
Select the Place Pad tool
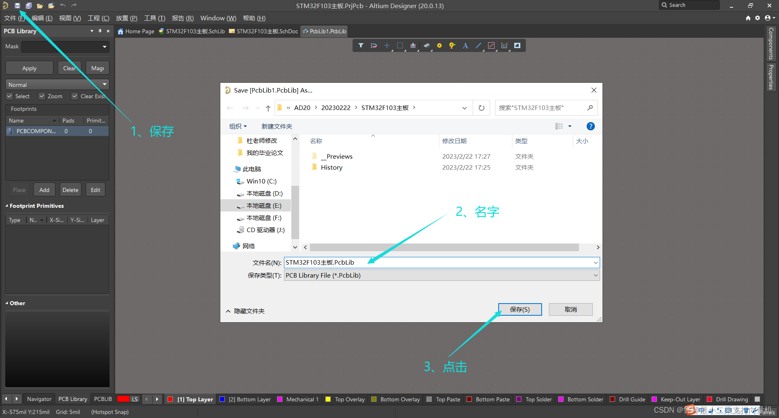pos(439,45)
